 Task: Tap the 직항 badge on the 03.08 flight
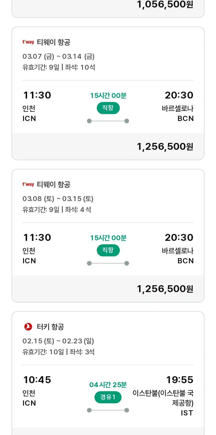click(108, 250)
